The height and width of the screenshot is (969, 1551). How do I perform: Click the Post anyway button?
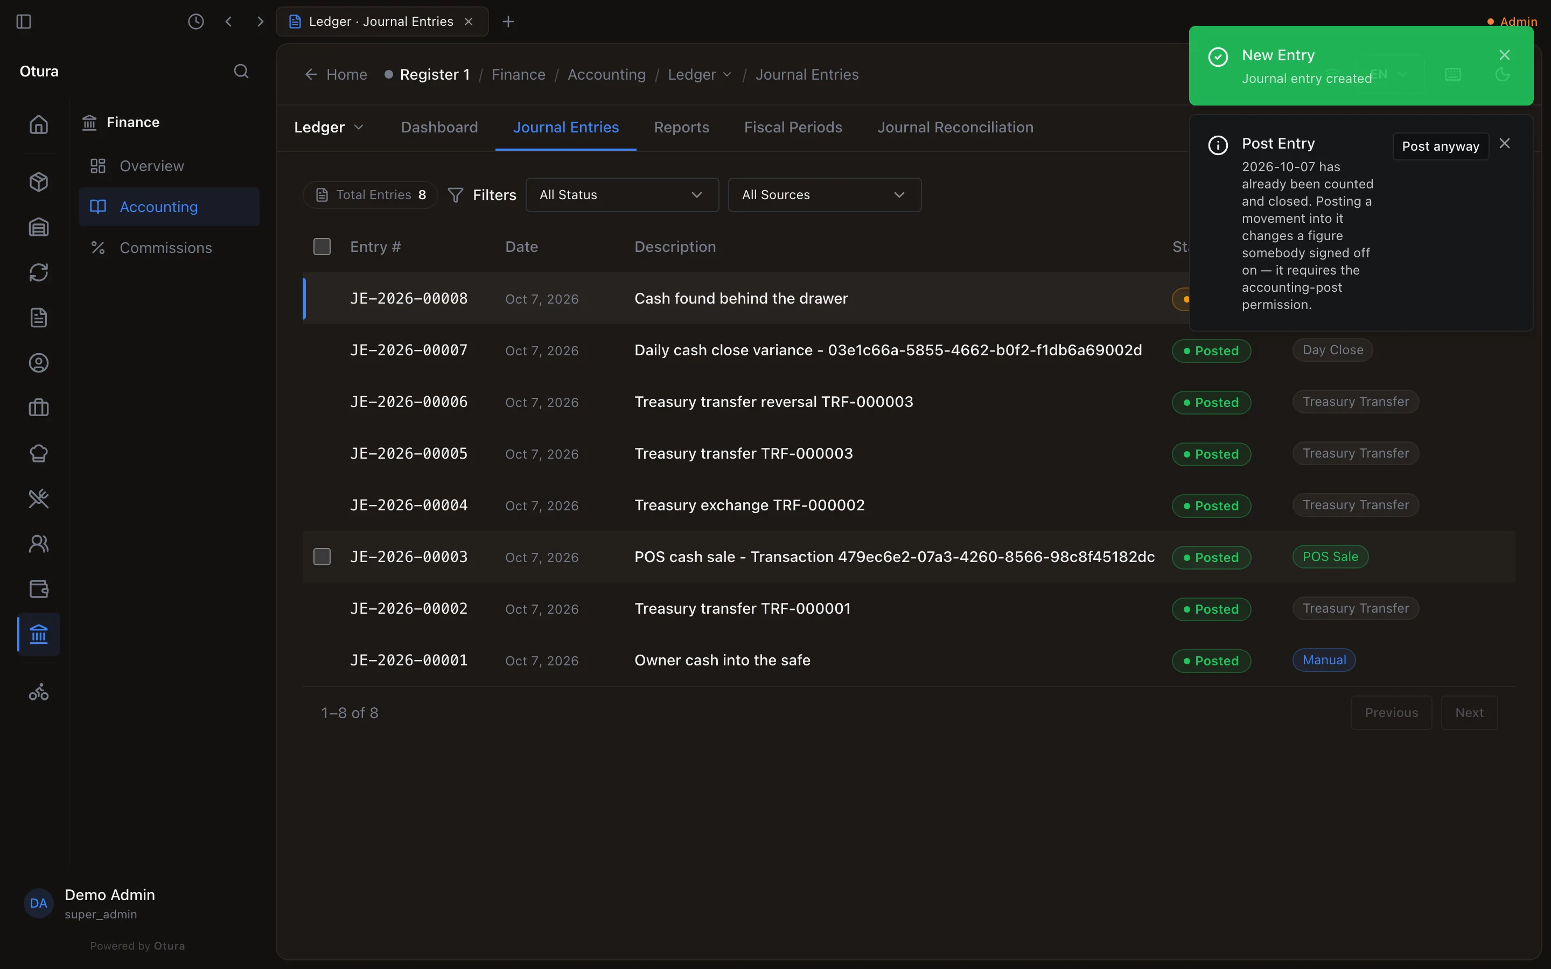coord(1440,146)
